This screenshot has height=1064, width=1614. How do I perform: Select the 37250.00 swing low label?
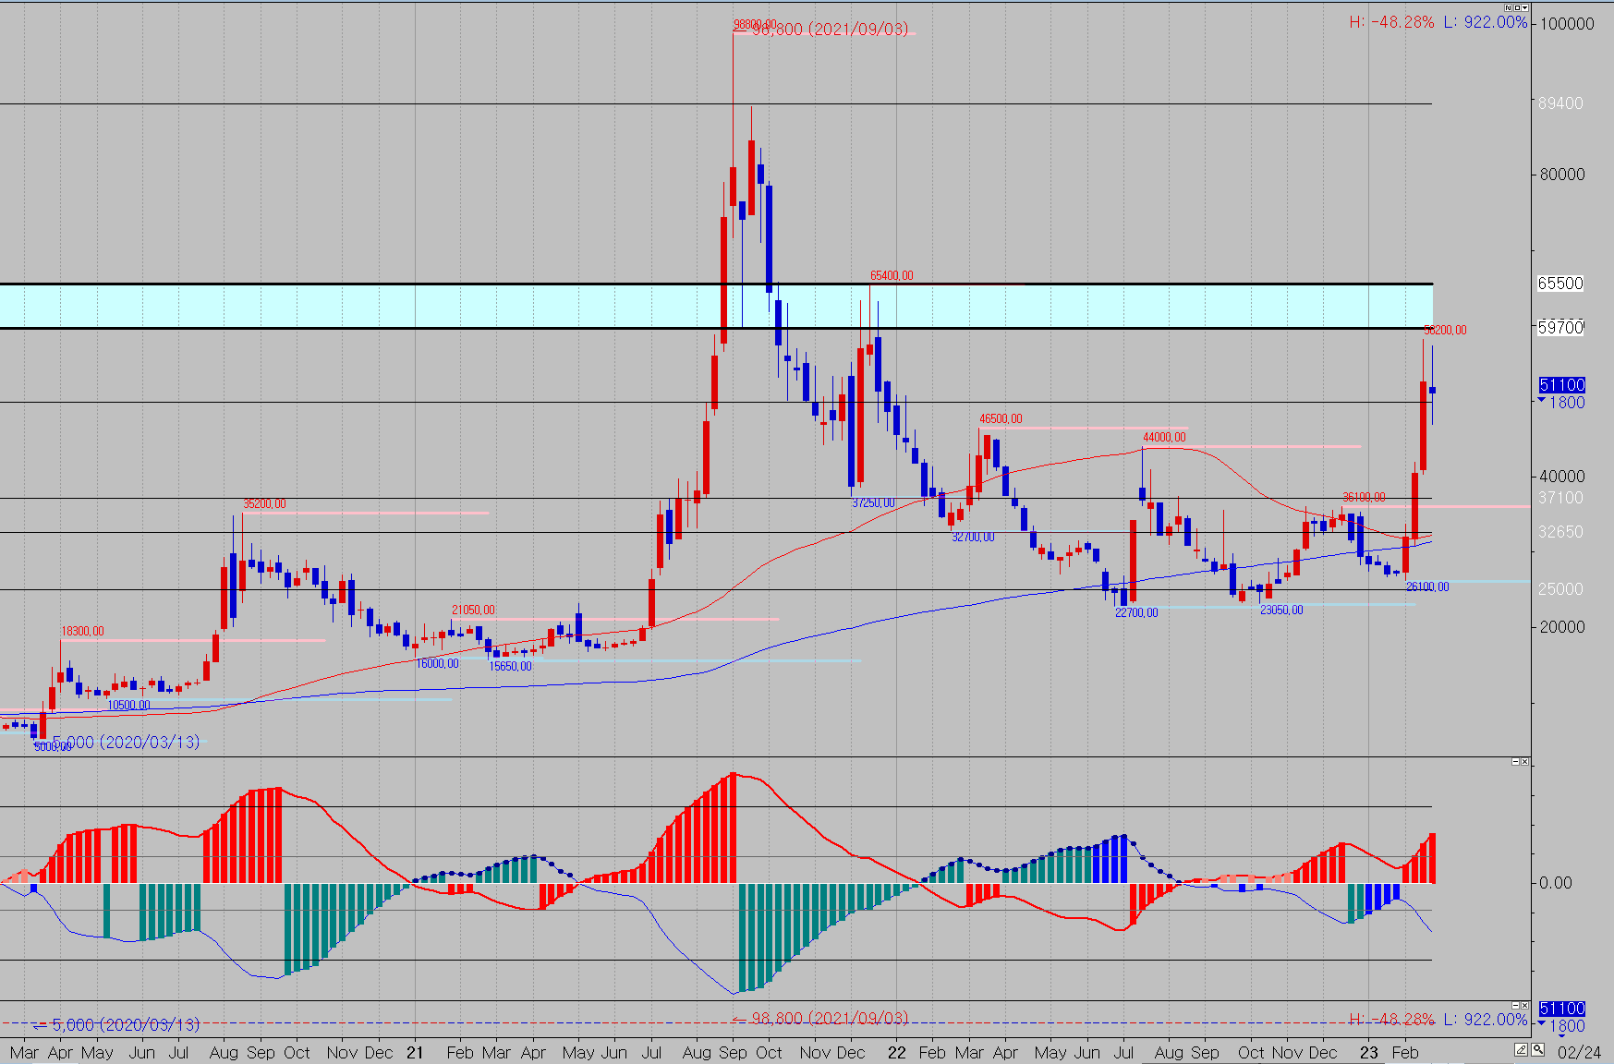[x=873, y=502]
